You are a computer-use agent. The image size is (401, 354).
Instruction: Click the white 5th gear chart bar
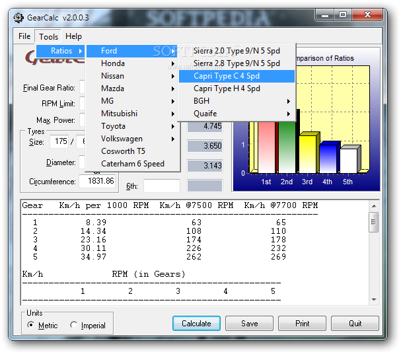(349, 160)
